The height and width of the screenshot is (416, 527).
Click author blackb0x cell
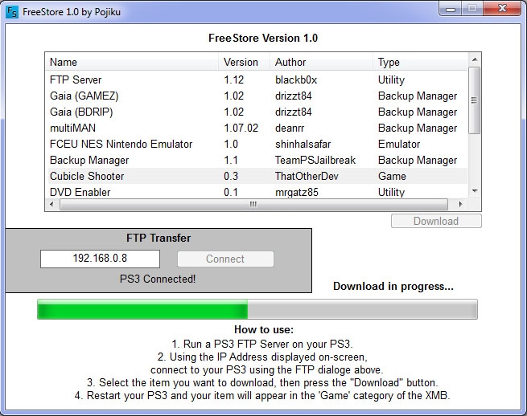[296, 80]
